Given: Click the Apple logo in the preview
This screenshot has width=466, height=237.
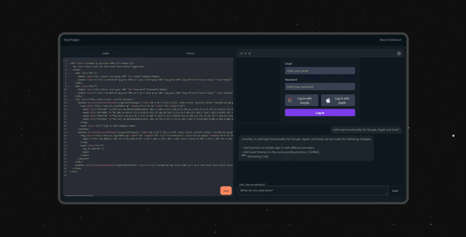Looking at the screenshot, I should [x=328, y=100].
